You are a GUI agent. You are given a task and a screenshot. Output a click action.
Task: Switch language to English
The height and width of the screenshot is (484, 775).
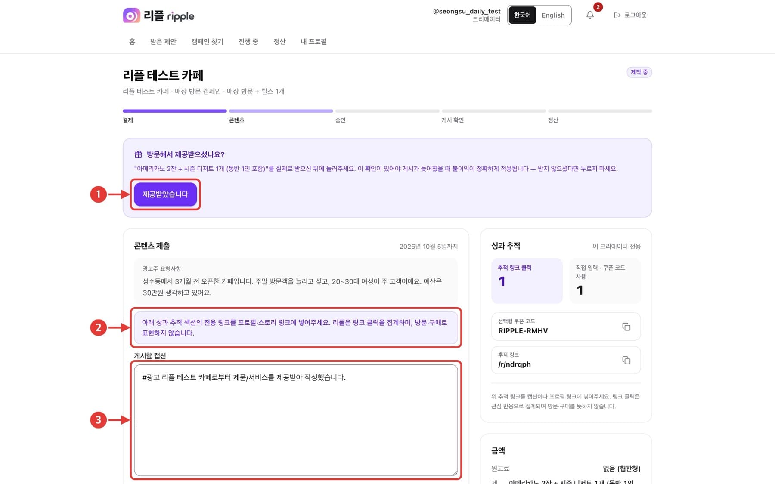pos(553,15)
